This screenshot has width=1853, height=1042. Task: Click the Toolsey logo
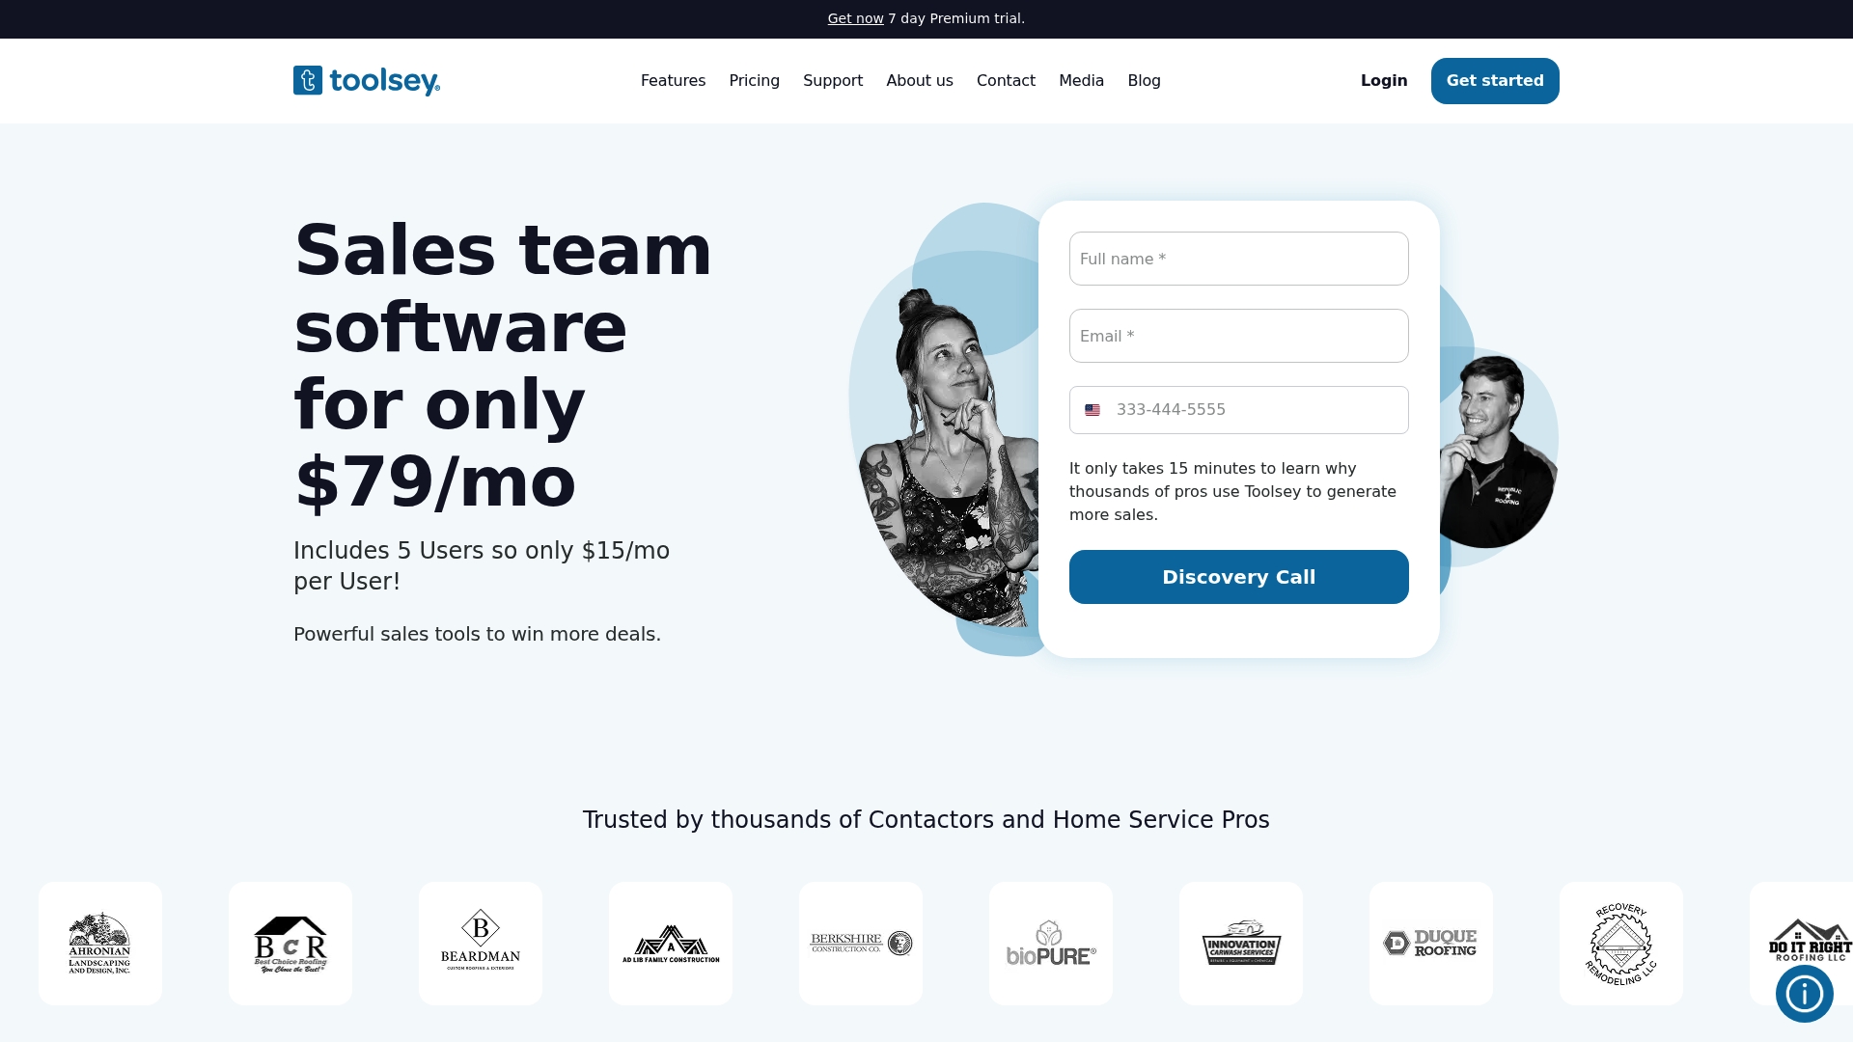367,81
